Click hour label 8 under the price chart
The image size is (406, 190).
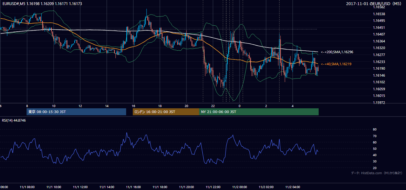27,106
